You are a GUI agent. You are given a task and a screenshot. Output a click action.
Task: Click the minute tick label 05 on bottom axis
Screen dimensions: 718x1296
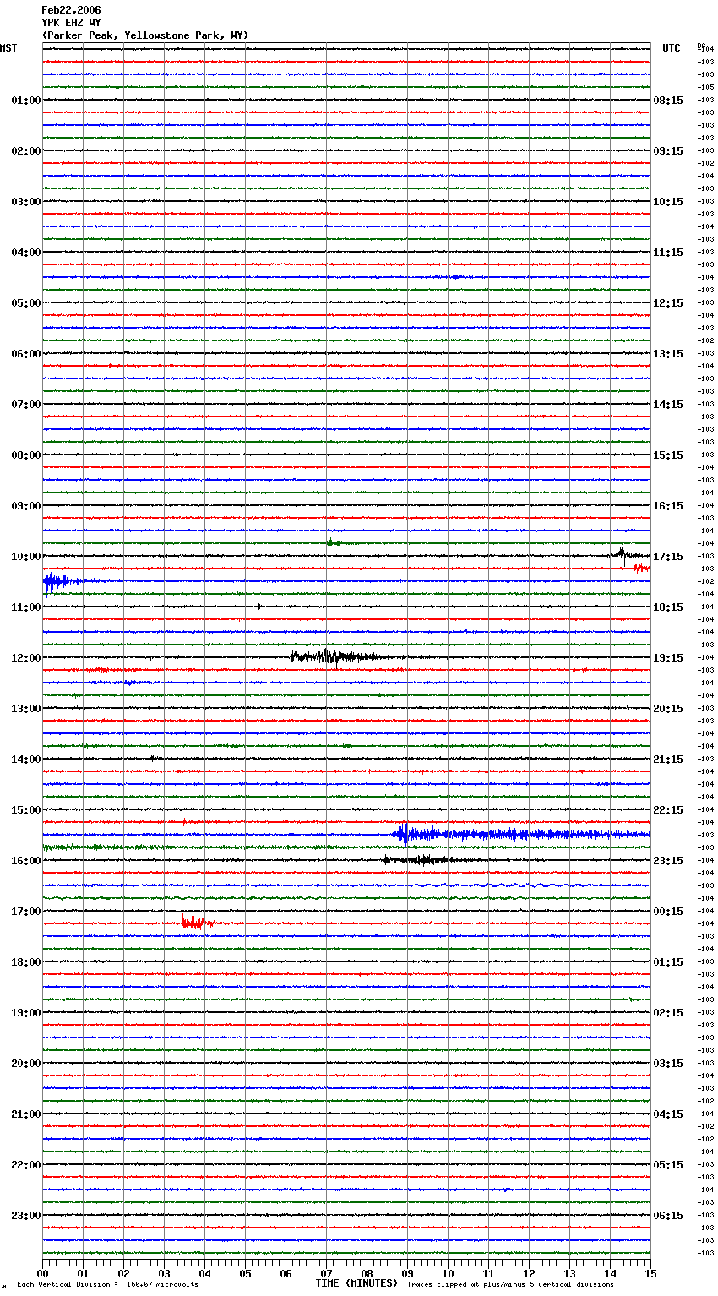[245, 1273]
